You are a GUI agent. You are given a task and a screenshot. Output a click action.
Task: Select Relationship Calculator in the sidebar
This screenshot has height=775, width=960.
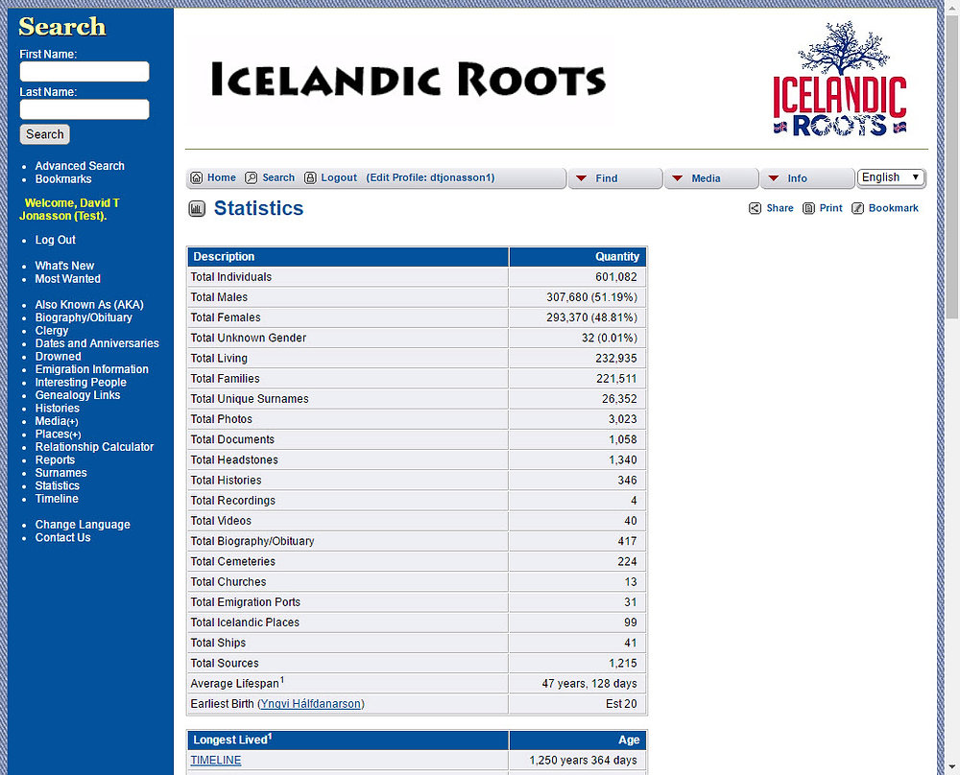coord(94,447)
